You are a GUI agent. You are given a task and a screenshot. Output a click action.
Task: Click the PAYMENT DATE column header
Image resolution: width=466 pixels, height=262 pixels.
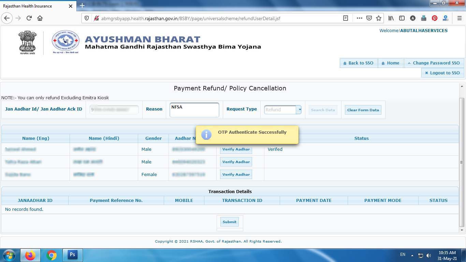point(314,200)
